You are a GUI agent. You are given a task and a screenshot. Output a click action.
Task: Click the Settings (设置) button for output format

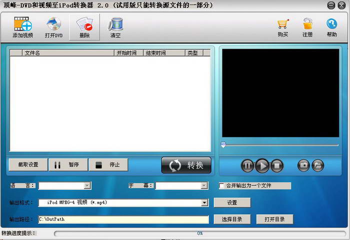(x=232, y=202)
